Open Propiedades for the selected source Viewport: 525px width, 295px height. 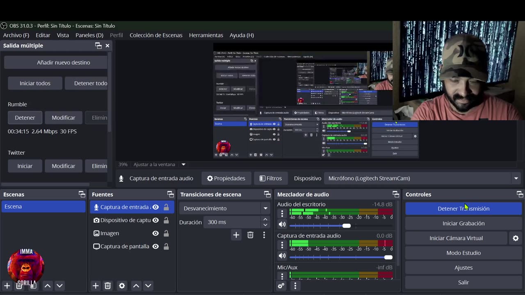pos(226,178)
